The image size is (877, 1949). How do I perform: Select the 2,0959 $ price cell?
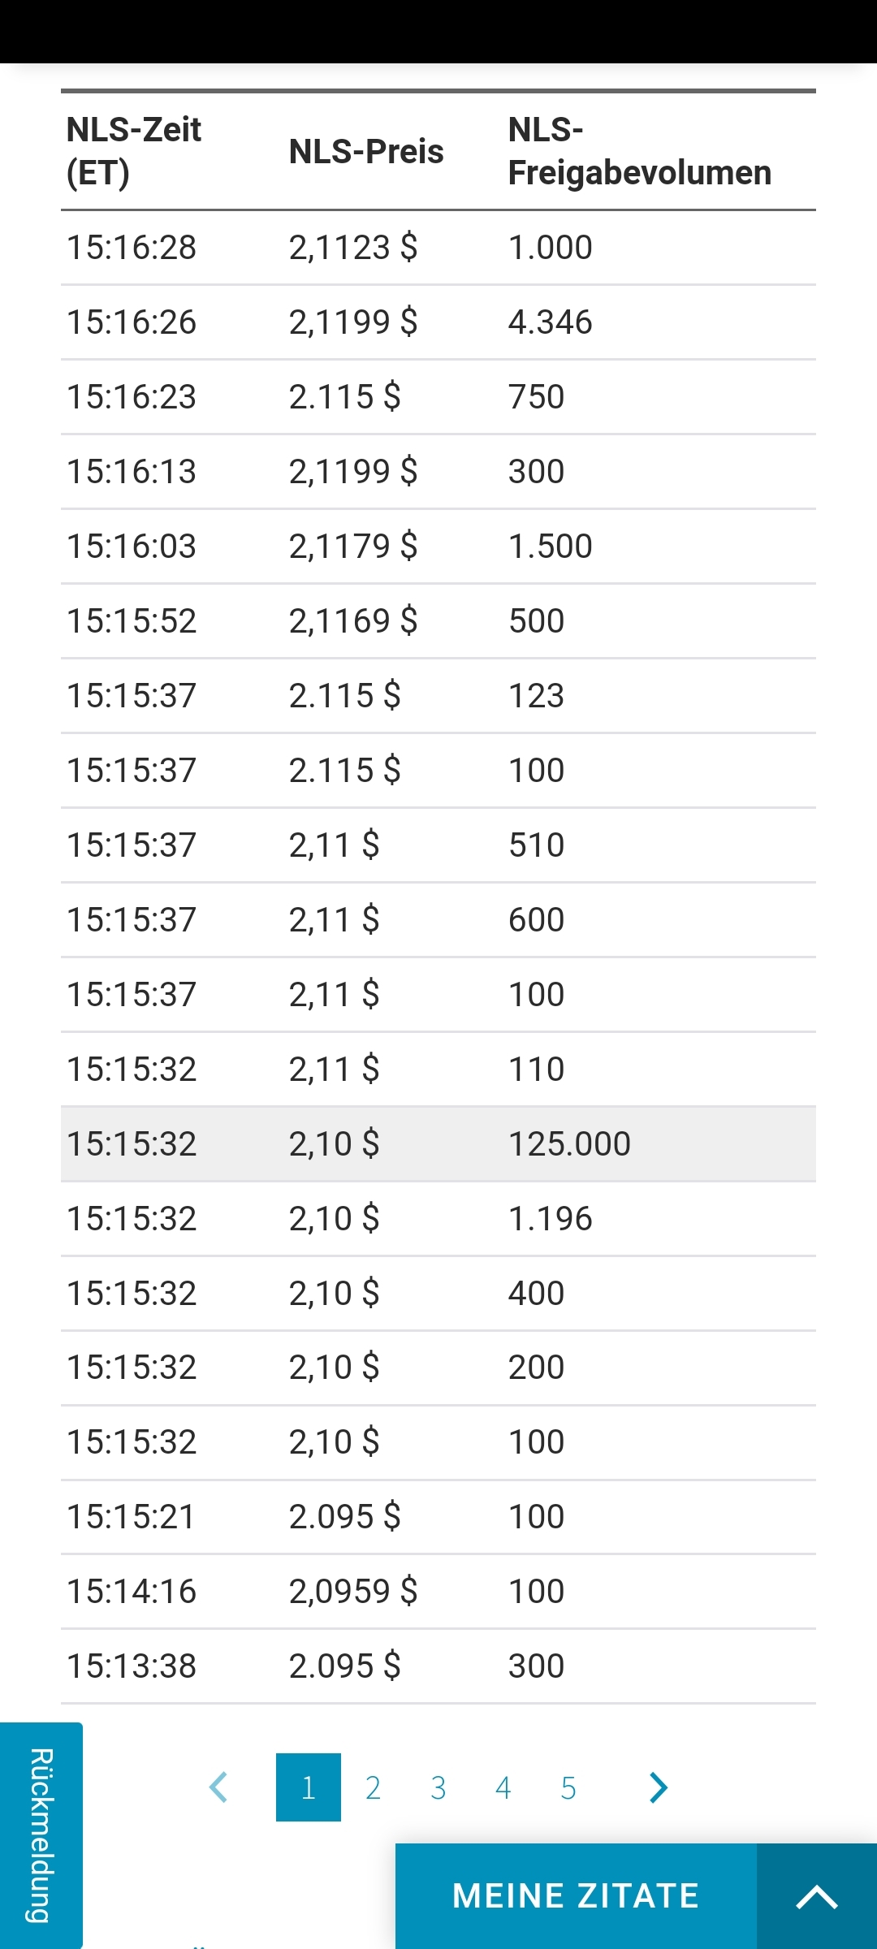pos(353,1592)
